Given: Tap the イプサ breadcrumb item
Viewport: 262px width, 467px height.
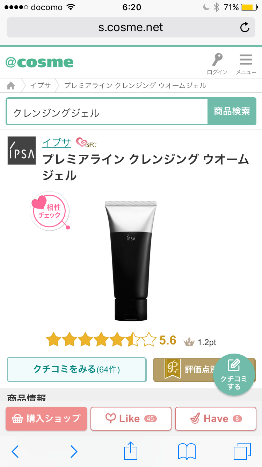Looking at the screenshot, I should (41, 85).
